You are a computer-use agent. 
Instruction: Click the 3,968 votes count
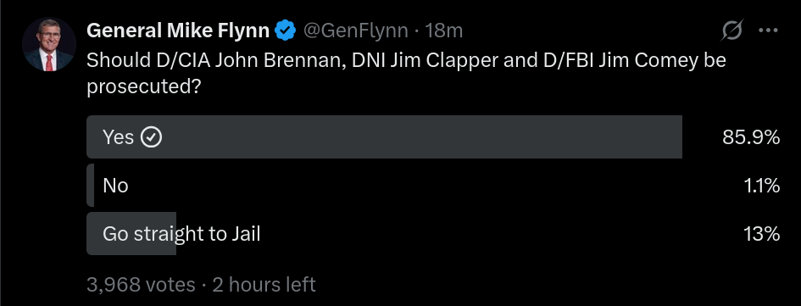141,285
